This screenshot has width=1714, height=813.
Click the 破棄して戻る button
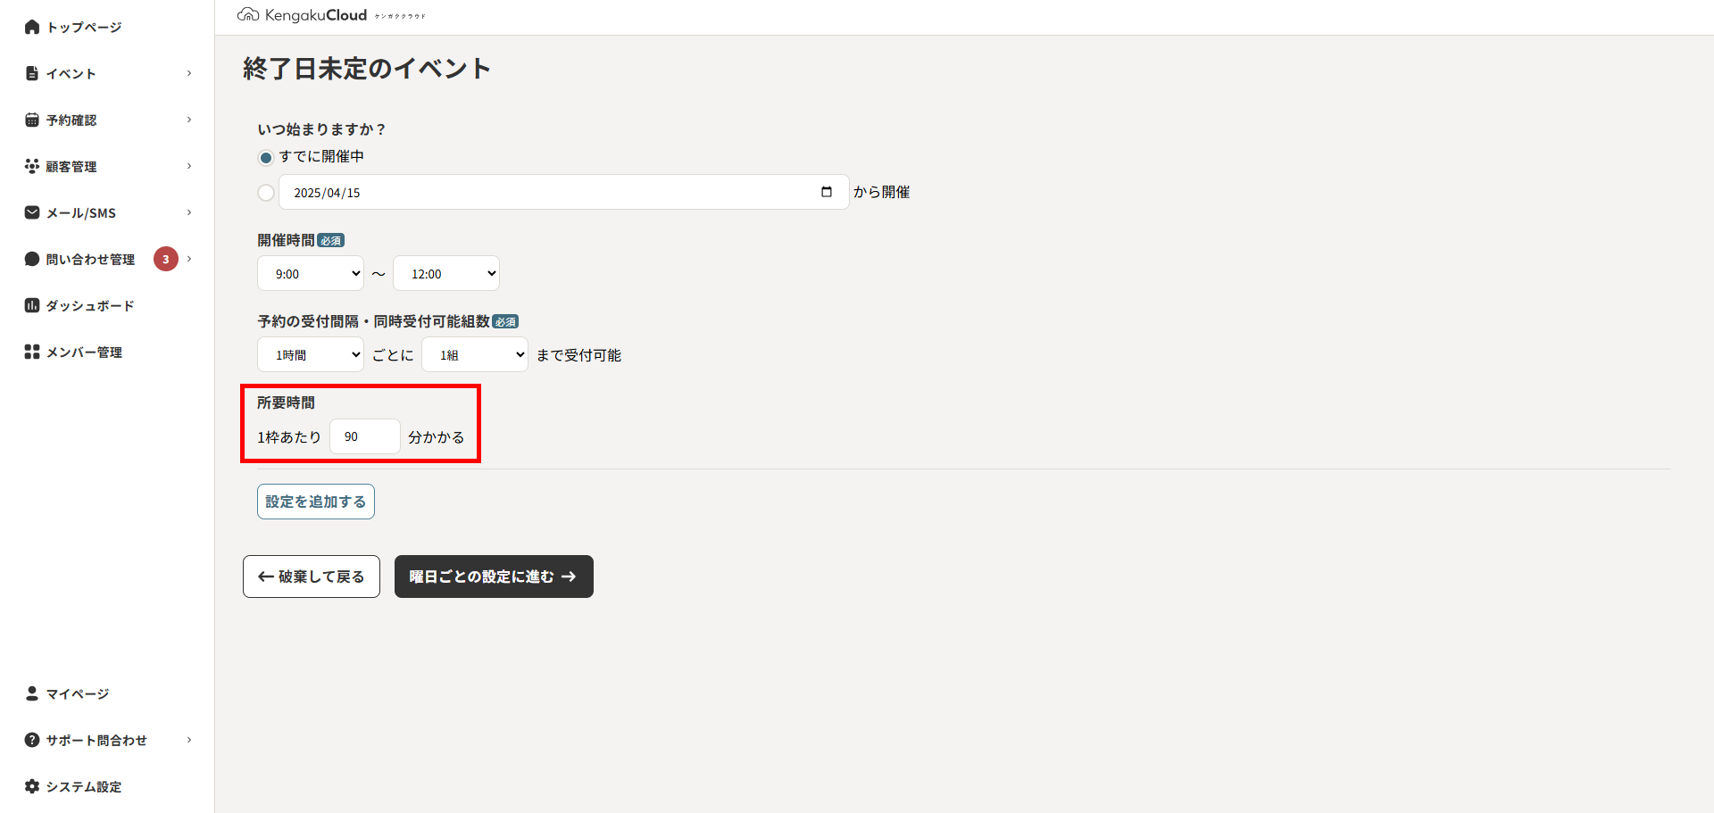click(312, 577)
